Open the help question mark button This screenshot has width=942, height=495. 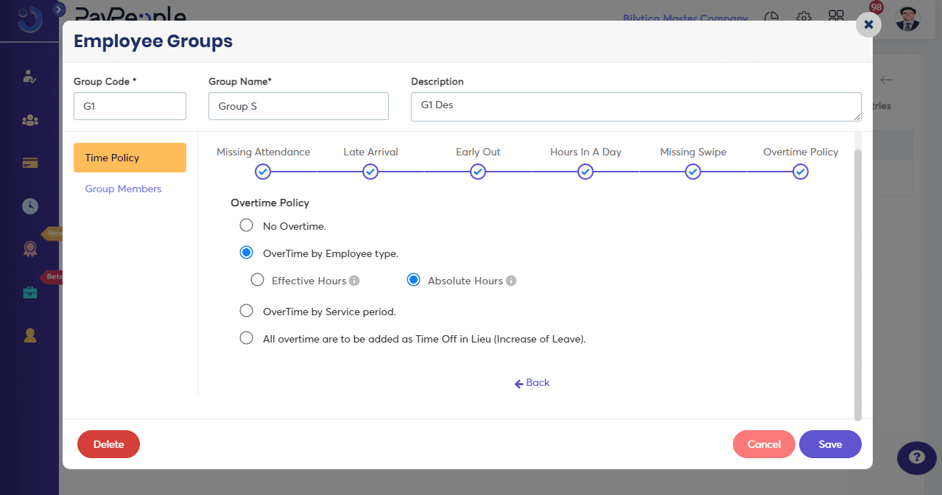click(916, 457)
